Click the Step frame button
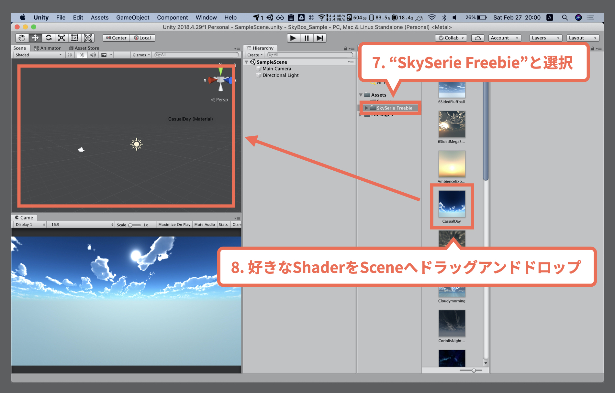 coord(319,38)
